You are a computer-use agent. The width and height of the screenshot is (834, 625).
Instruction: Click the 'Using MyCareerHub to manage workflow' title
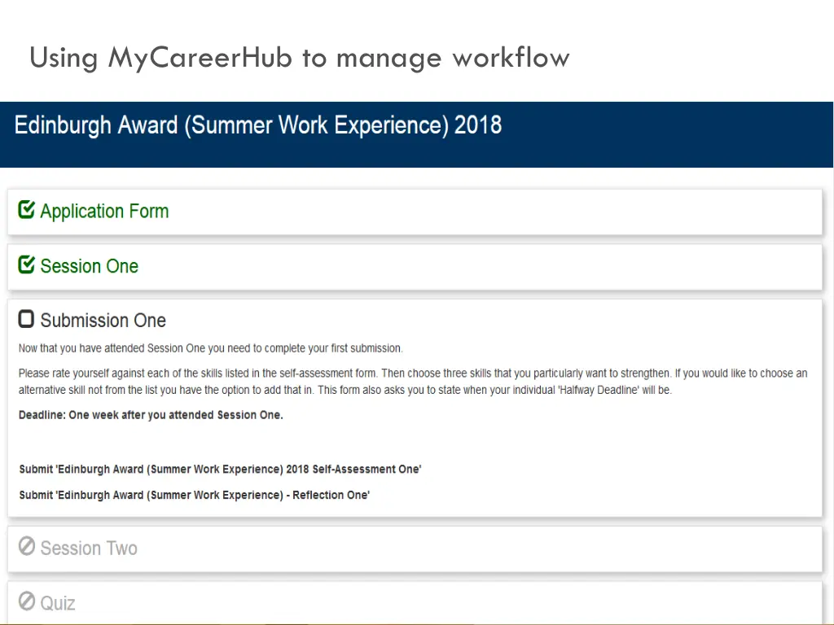(x=300, y=59)
